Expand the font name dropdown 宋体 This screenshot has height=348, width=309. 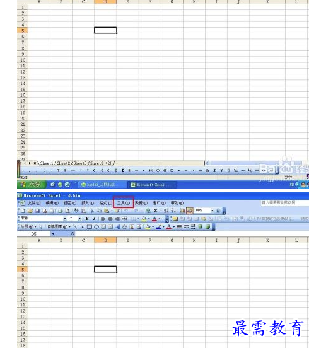click(x=65, y=219)
